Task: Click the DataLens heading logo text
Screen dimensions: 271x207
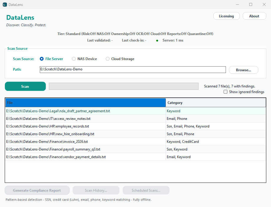Action: 20,18
